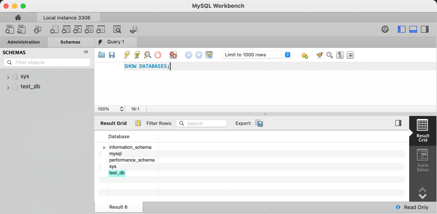Toggle auto-commit mode
437x214 pixels.
tap(209, 55)
